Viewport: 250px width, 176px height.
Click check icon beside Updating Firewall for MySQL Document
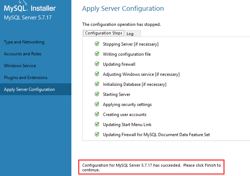click(97, 134)
